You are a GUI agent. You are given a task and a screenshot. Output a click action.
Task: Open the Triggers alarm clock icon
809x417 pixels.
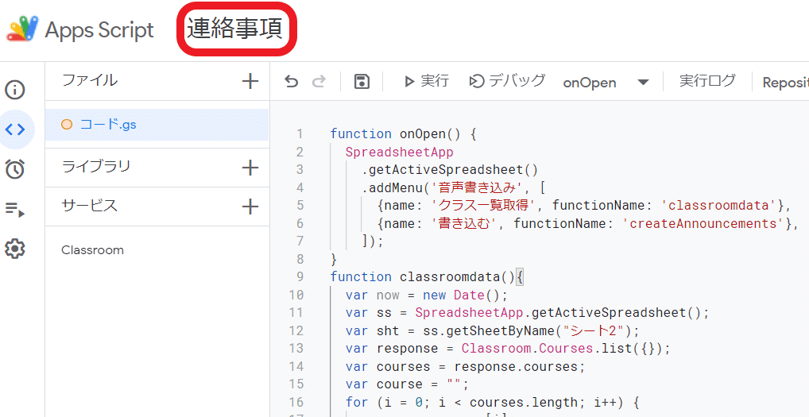click(x=15, y=168)
